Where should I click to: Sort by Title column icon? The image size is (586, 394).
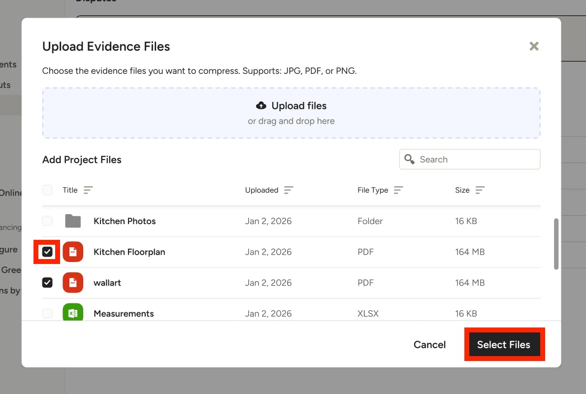[88, 190]
